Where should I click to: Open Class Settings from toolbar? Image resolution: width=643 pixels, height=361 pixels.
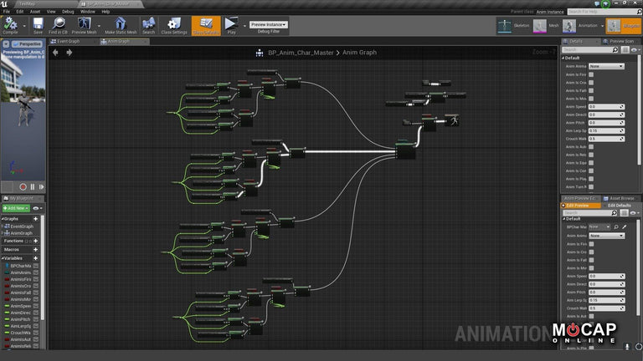[x=173, y=25]
